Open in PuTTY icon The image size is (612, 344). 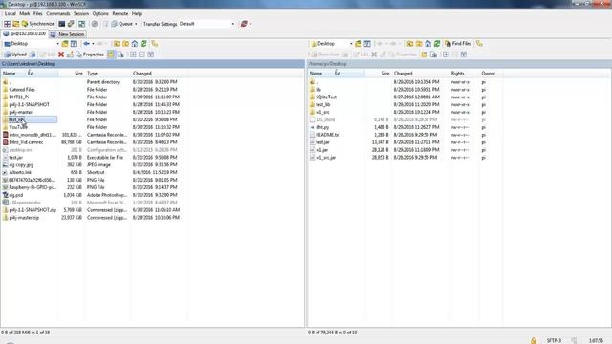pyautogui.click(x=71, y=24)
